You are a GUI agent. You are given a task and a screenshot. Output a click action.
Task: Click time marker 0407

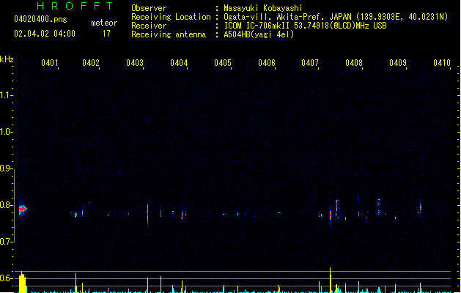click(310, 63)
